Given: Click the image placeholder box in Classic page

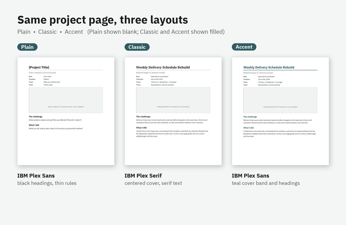Looking at the screenshot, I should coord(173,100).
